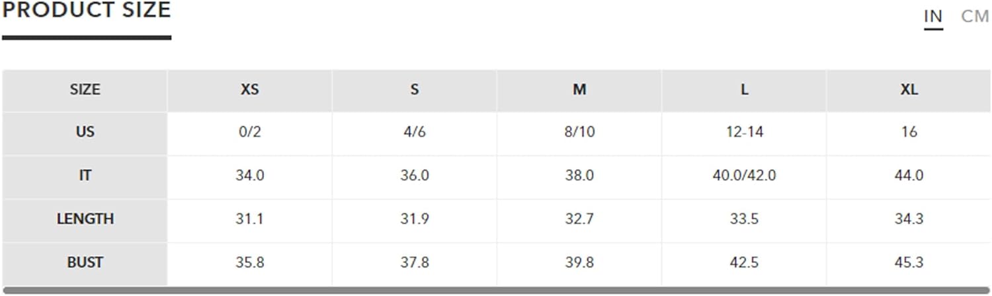Select the IN unit toggle

coord(933,17)
